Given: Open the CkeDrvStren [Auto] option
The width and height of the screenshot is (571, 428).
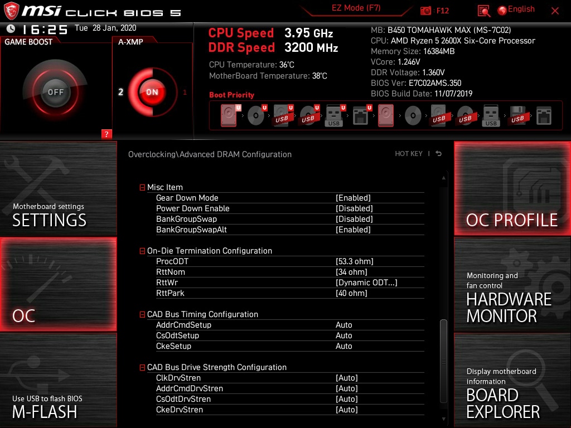Looking at the screenshot, I should (290, 410).
